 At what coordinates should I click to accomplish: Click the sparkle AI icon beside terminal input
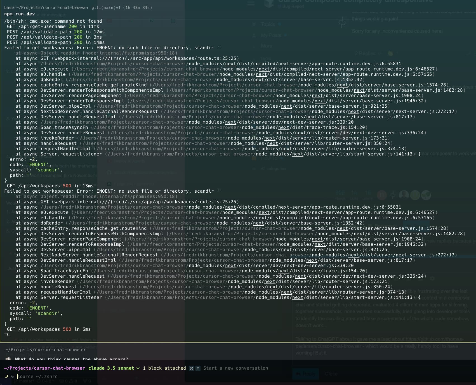(x=7, y=376)
